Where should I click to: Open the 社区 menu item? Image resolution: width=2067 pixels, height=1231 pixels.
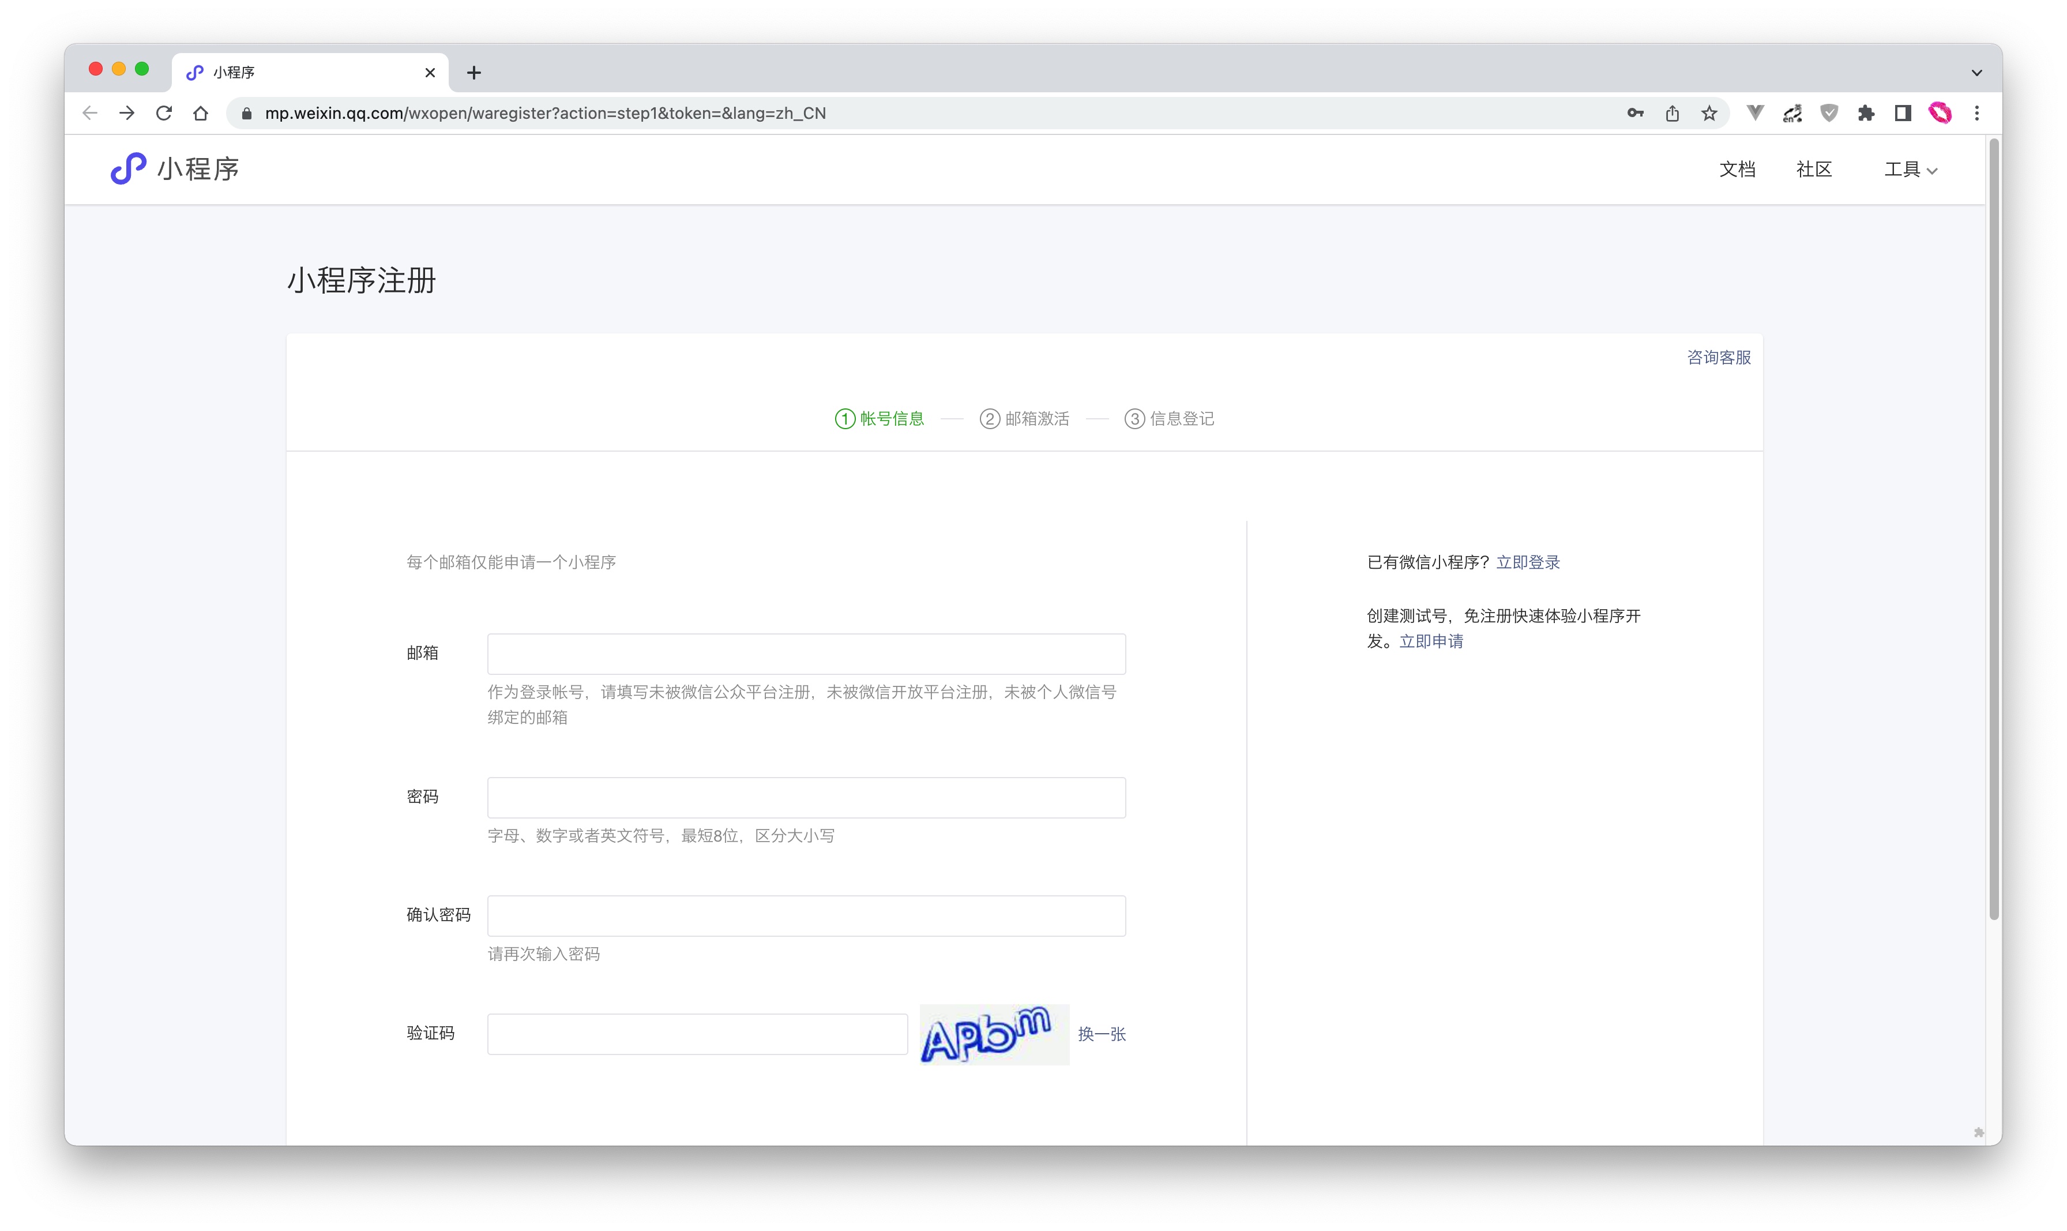coord(1813,169)
